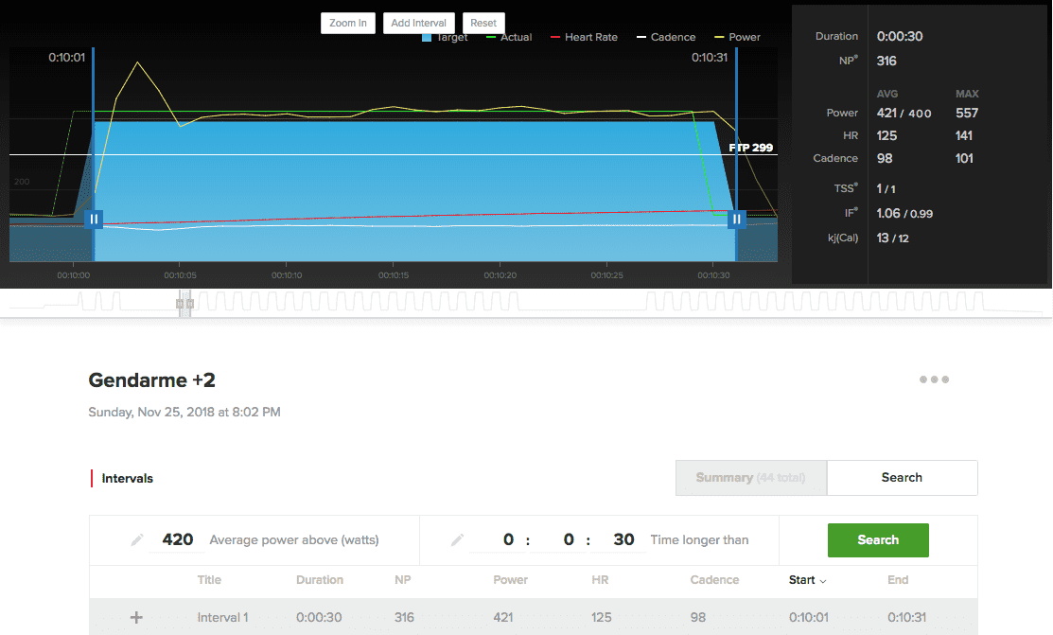Sort intervals by Start column
The width and height of the screenshot is (1053, 635).
tap(808, 580)
